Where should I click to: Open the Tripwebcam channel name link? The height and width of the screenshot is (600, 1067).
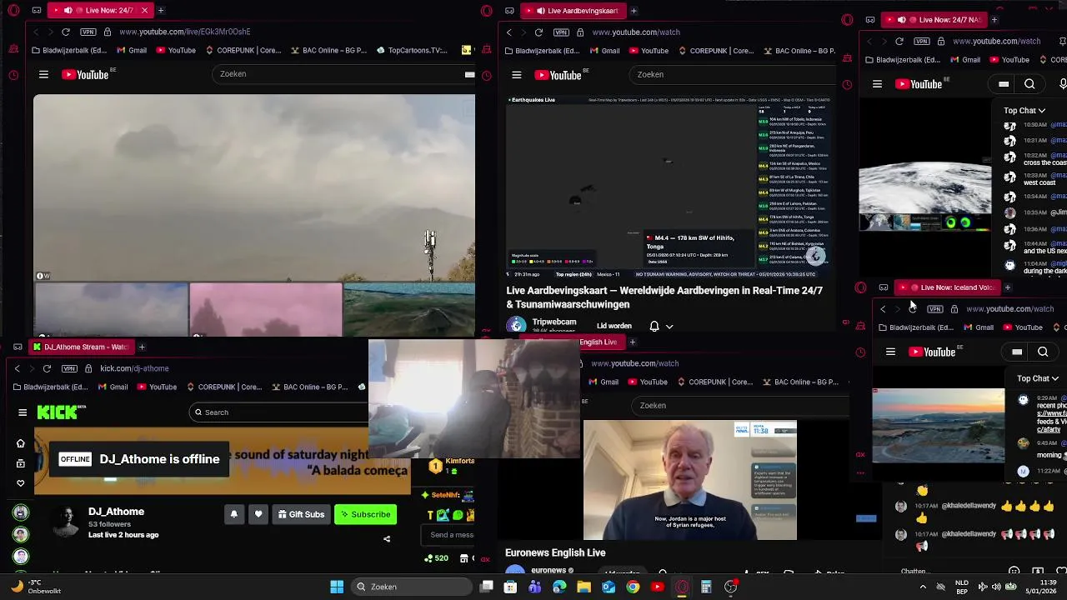(x=554, y=322)
